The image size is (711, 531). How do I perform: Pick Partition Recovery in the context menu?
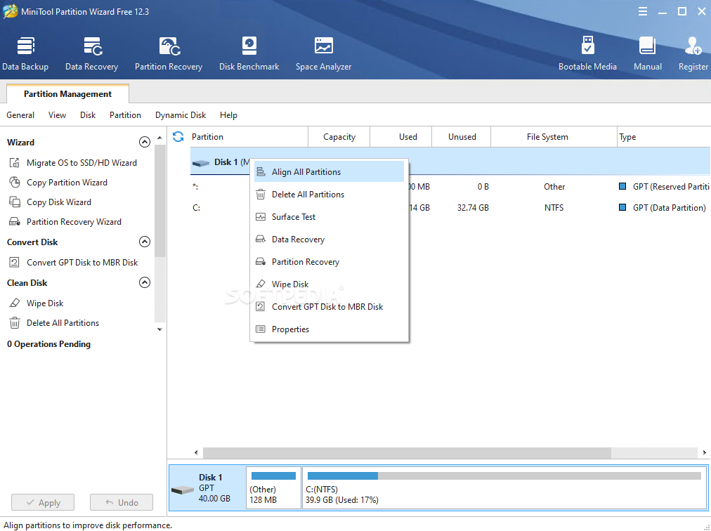point(330,262)
